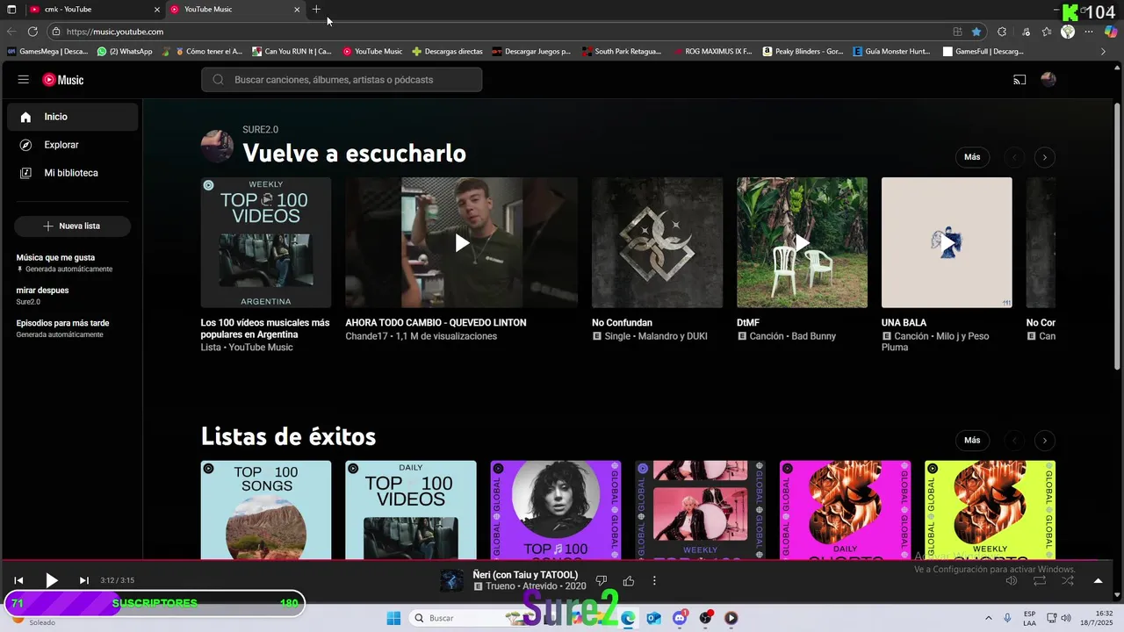Go to previous Vuelve a escucharlo items
The height and width of the screenshot is (632, 1124).
(1014, 158)
